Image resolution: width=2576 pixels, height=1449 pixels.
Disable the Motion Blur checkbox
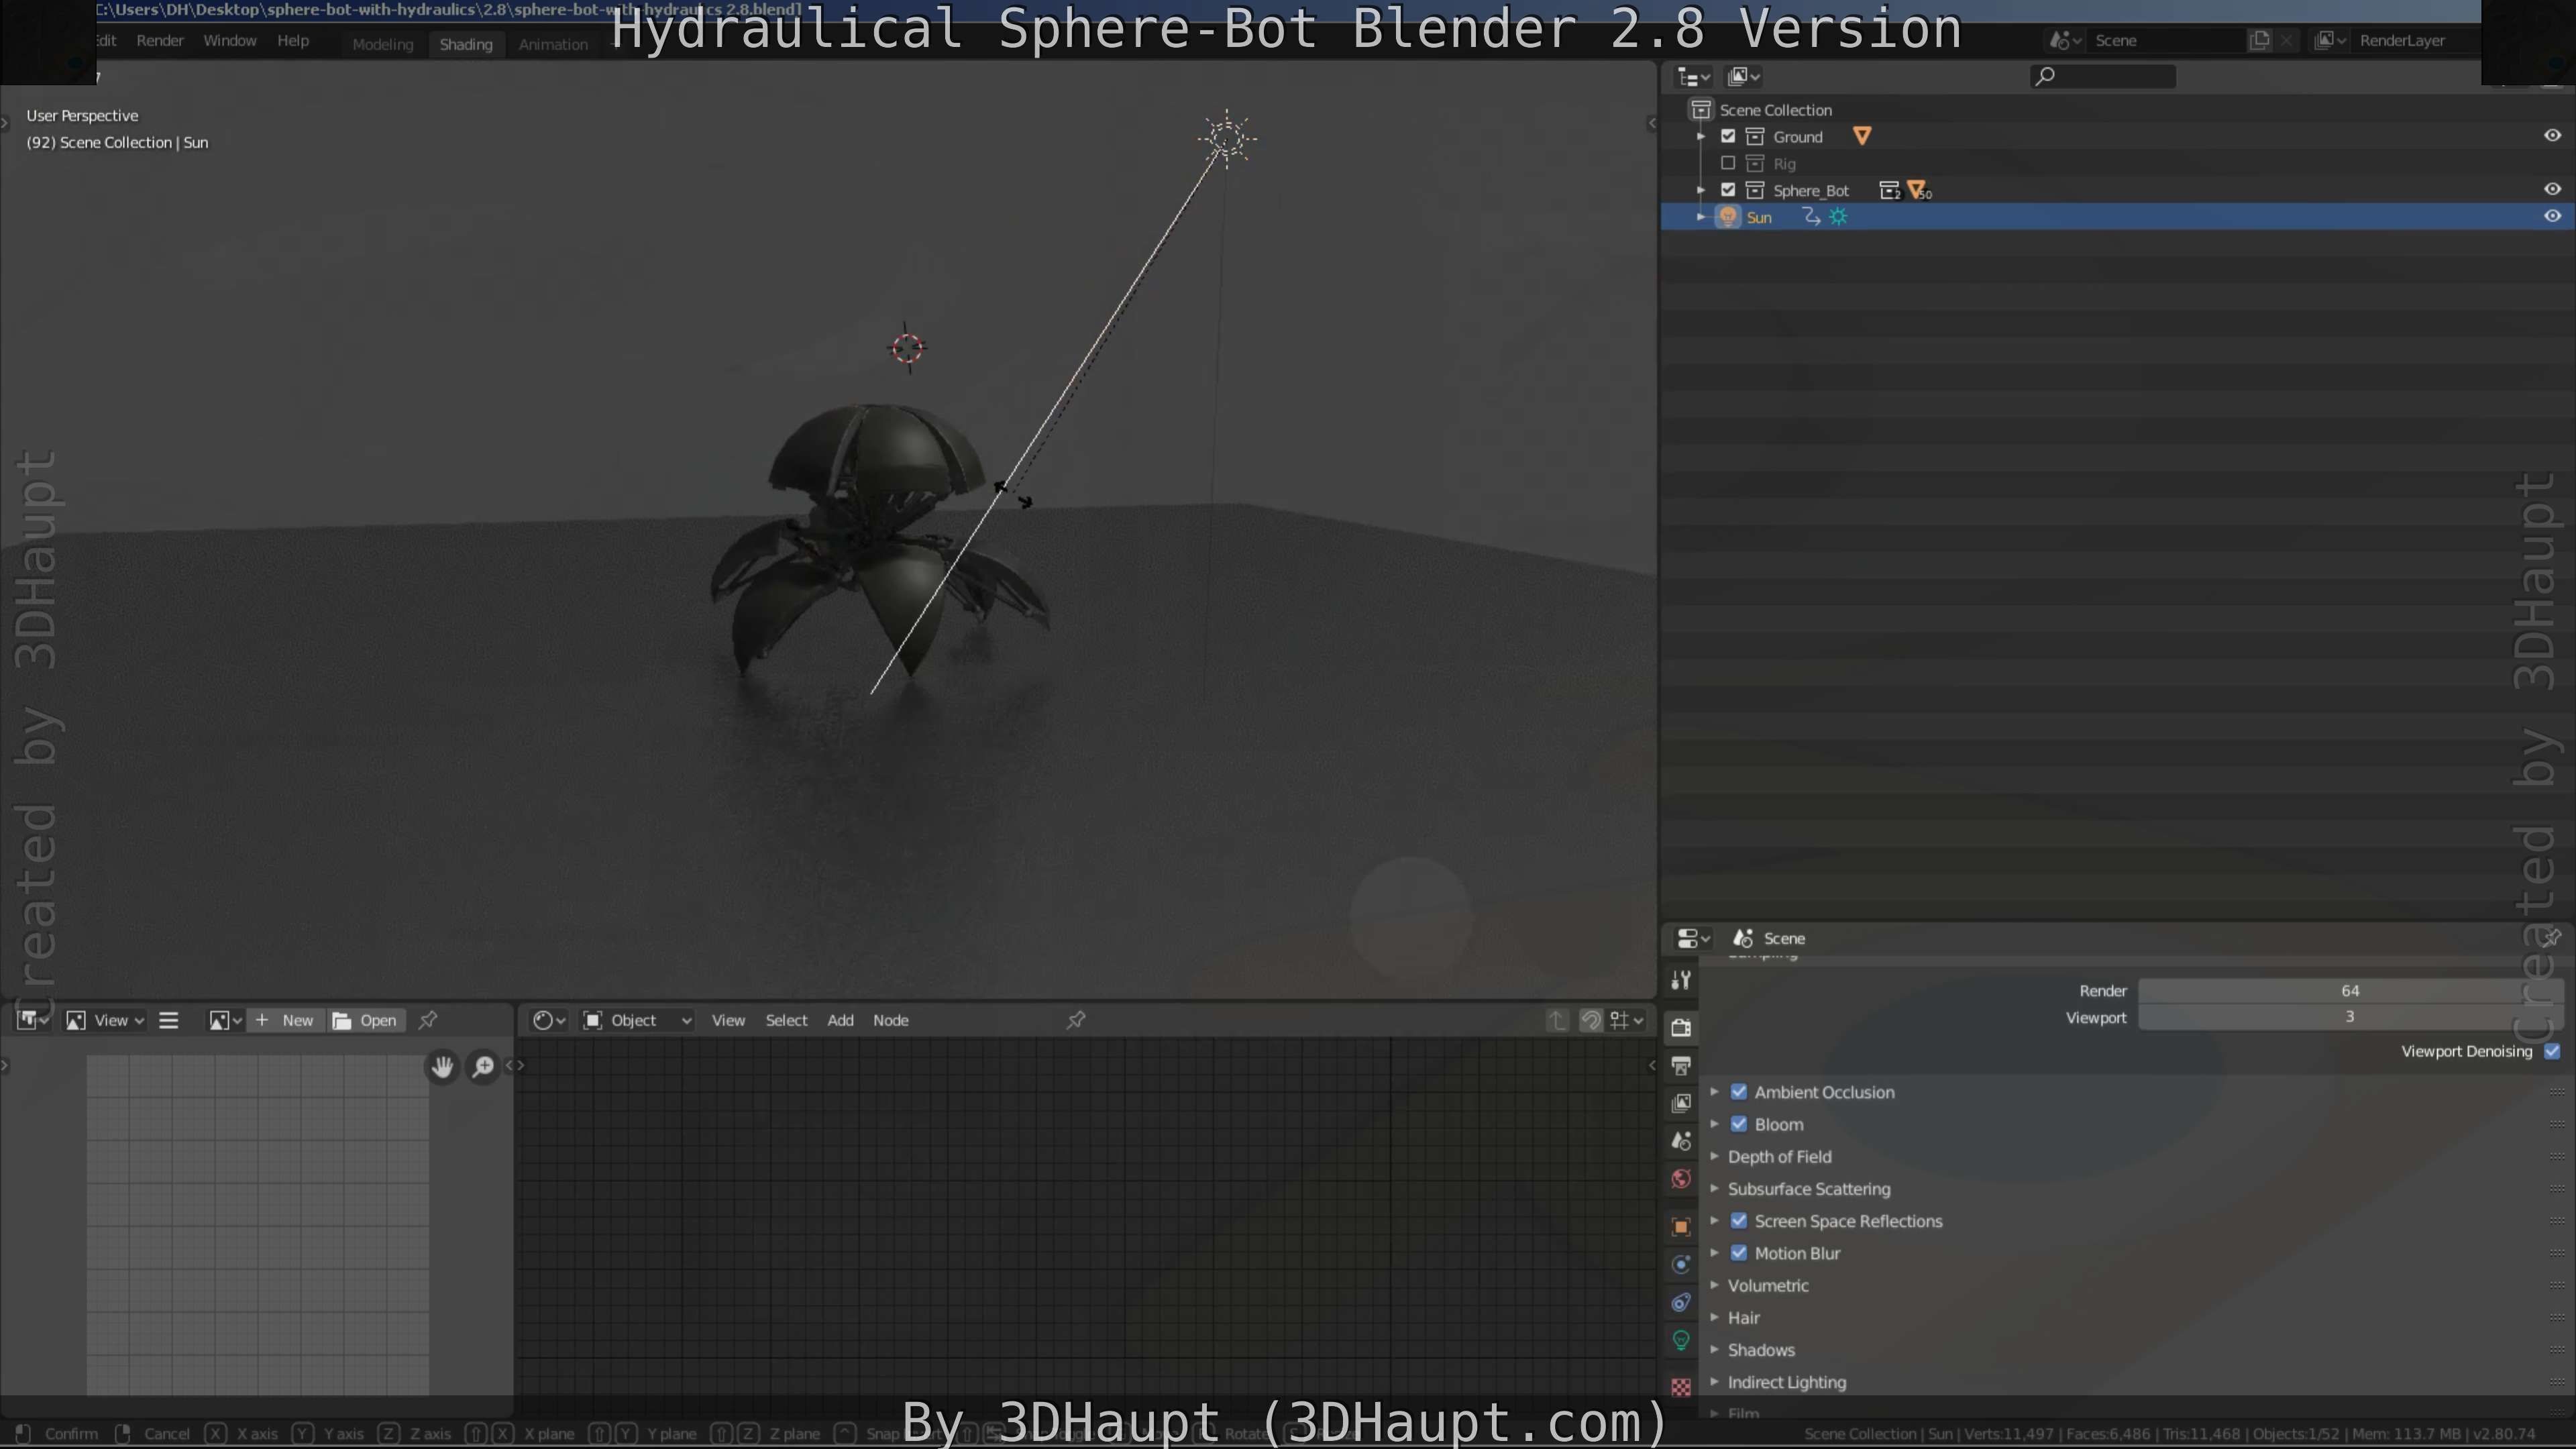tap(1739, 1253)
